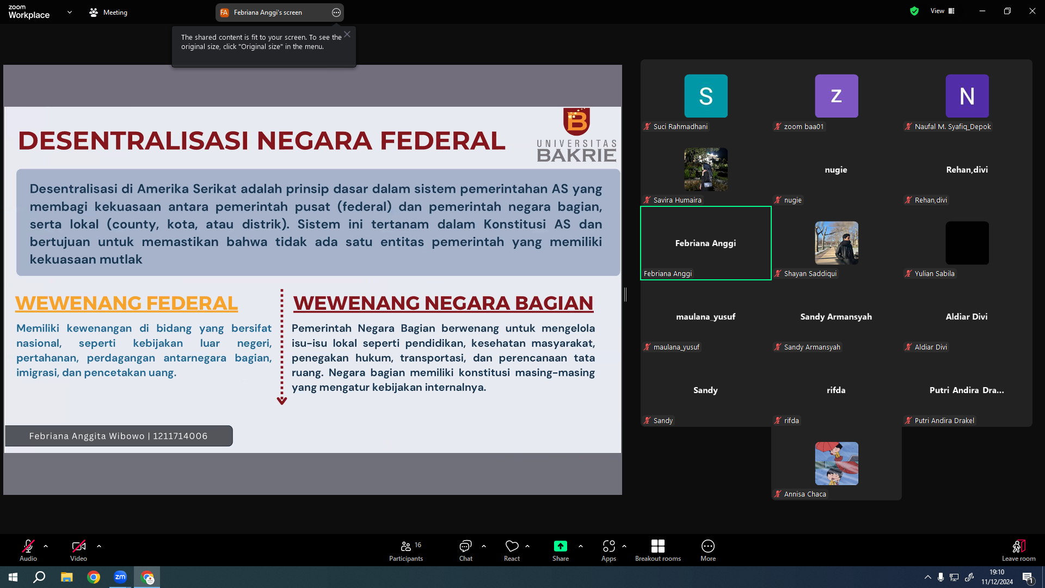
Task: Select Annisa Chaca's cartoon avatar tile
Action: point(837,463)
